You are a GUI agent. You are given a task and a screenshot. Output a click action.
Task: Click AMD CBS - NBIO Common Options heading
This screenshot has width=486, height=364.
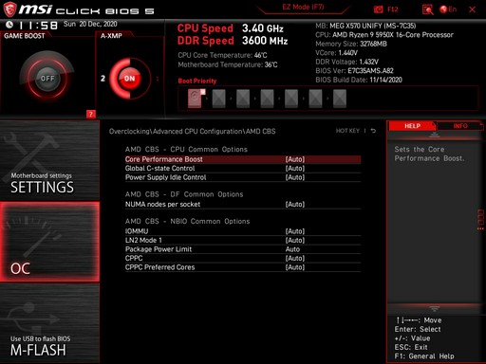click(187, 221)
